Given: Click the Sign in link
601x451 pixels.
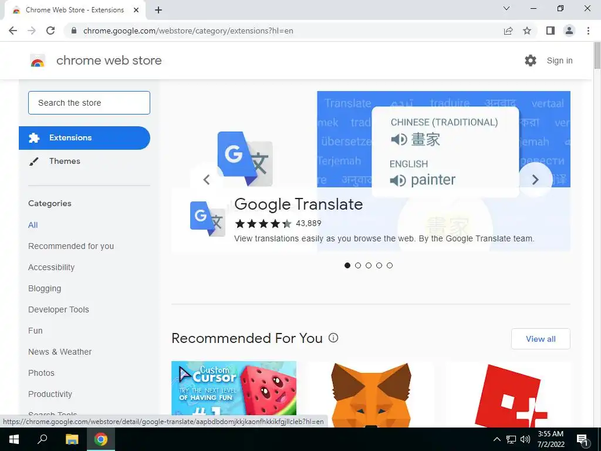Looking at the screenshot, I should pos(559,60).
